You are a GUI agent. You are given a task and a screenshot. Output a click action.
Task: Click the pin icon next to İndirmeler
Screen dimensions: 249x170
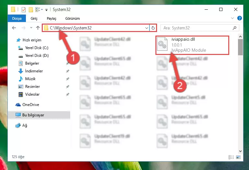click(x=67, y=71)
